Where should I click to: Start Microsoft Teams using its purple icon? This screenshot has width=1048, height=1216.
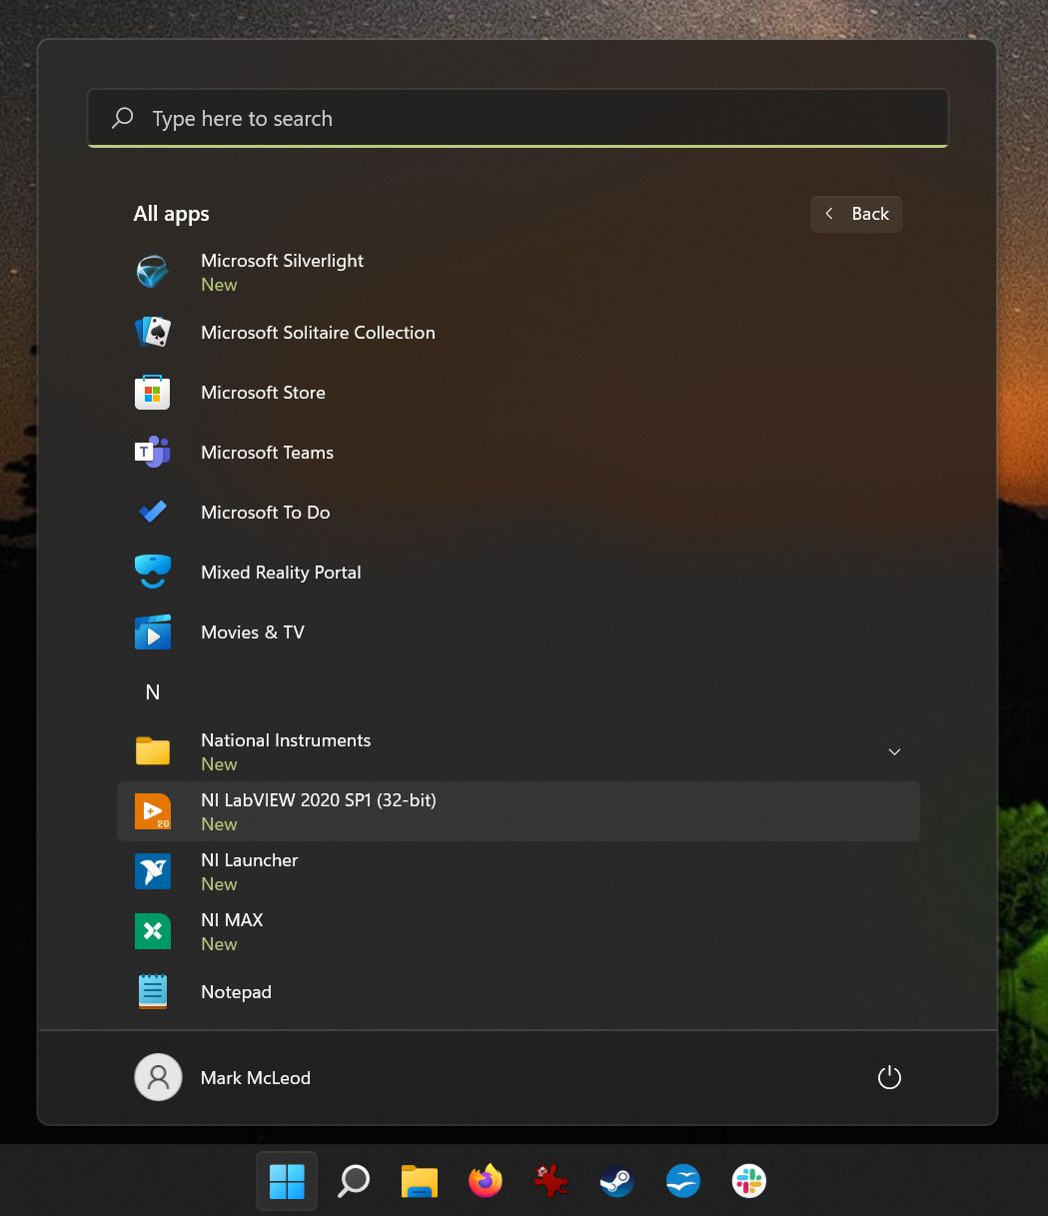(153, 452)
